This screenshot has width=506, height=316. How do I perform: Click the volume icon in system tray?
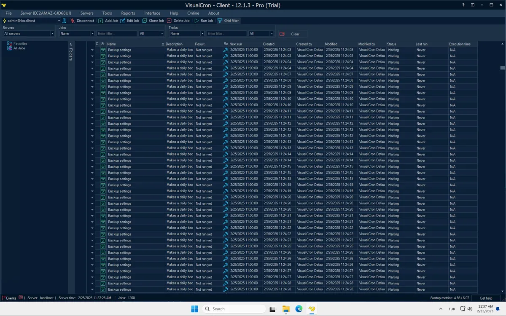click(x=470, y=309)
